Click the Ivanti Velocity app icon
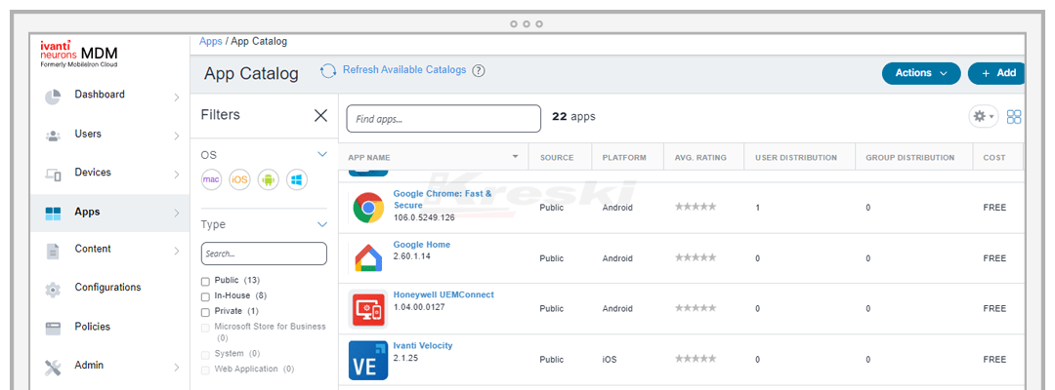 (x=368, y=360)
